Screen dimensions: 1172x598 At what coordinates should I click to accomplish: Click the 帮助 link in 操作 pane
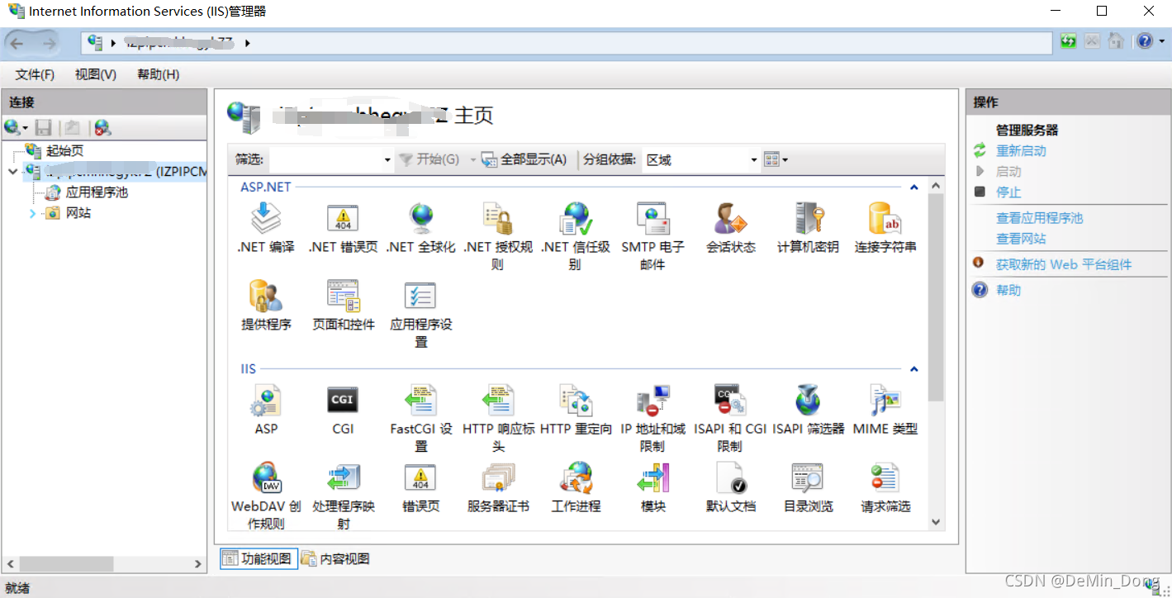point(1008,290)
